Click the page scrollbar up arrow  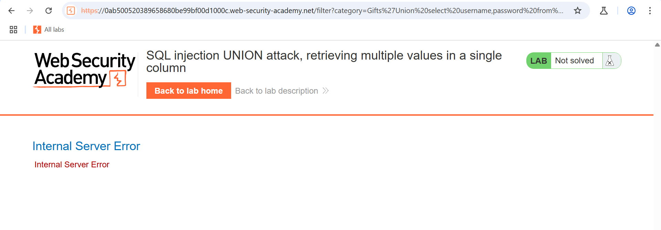pos(657,45)
